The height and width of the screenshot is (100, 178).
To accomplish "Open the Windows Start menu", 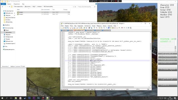I will 2,98.
